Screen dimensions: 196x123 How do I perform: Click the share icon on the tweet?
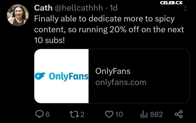tap(179, 114)
